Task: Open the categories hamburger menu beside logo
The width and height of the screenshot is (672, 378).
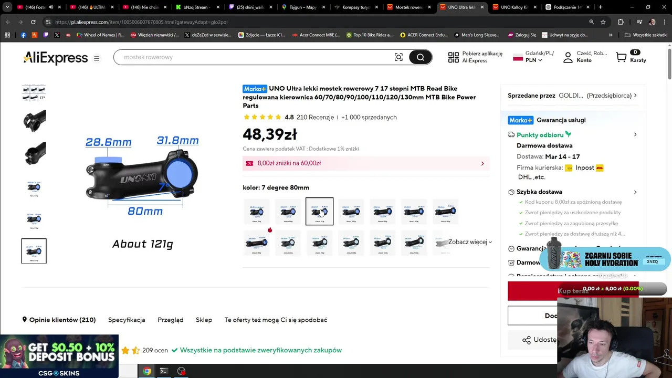Action: click(97, 58)
